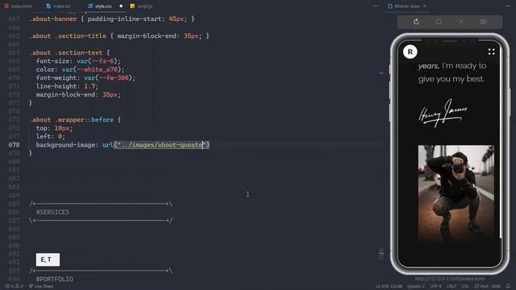Open Mobile View panel more actions menu
516x290 pixels.
tap(508, 6)
